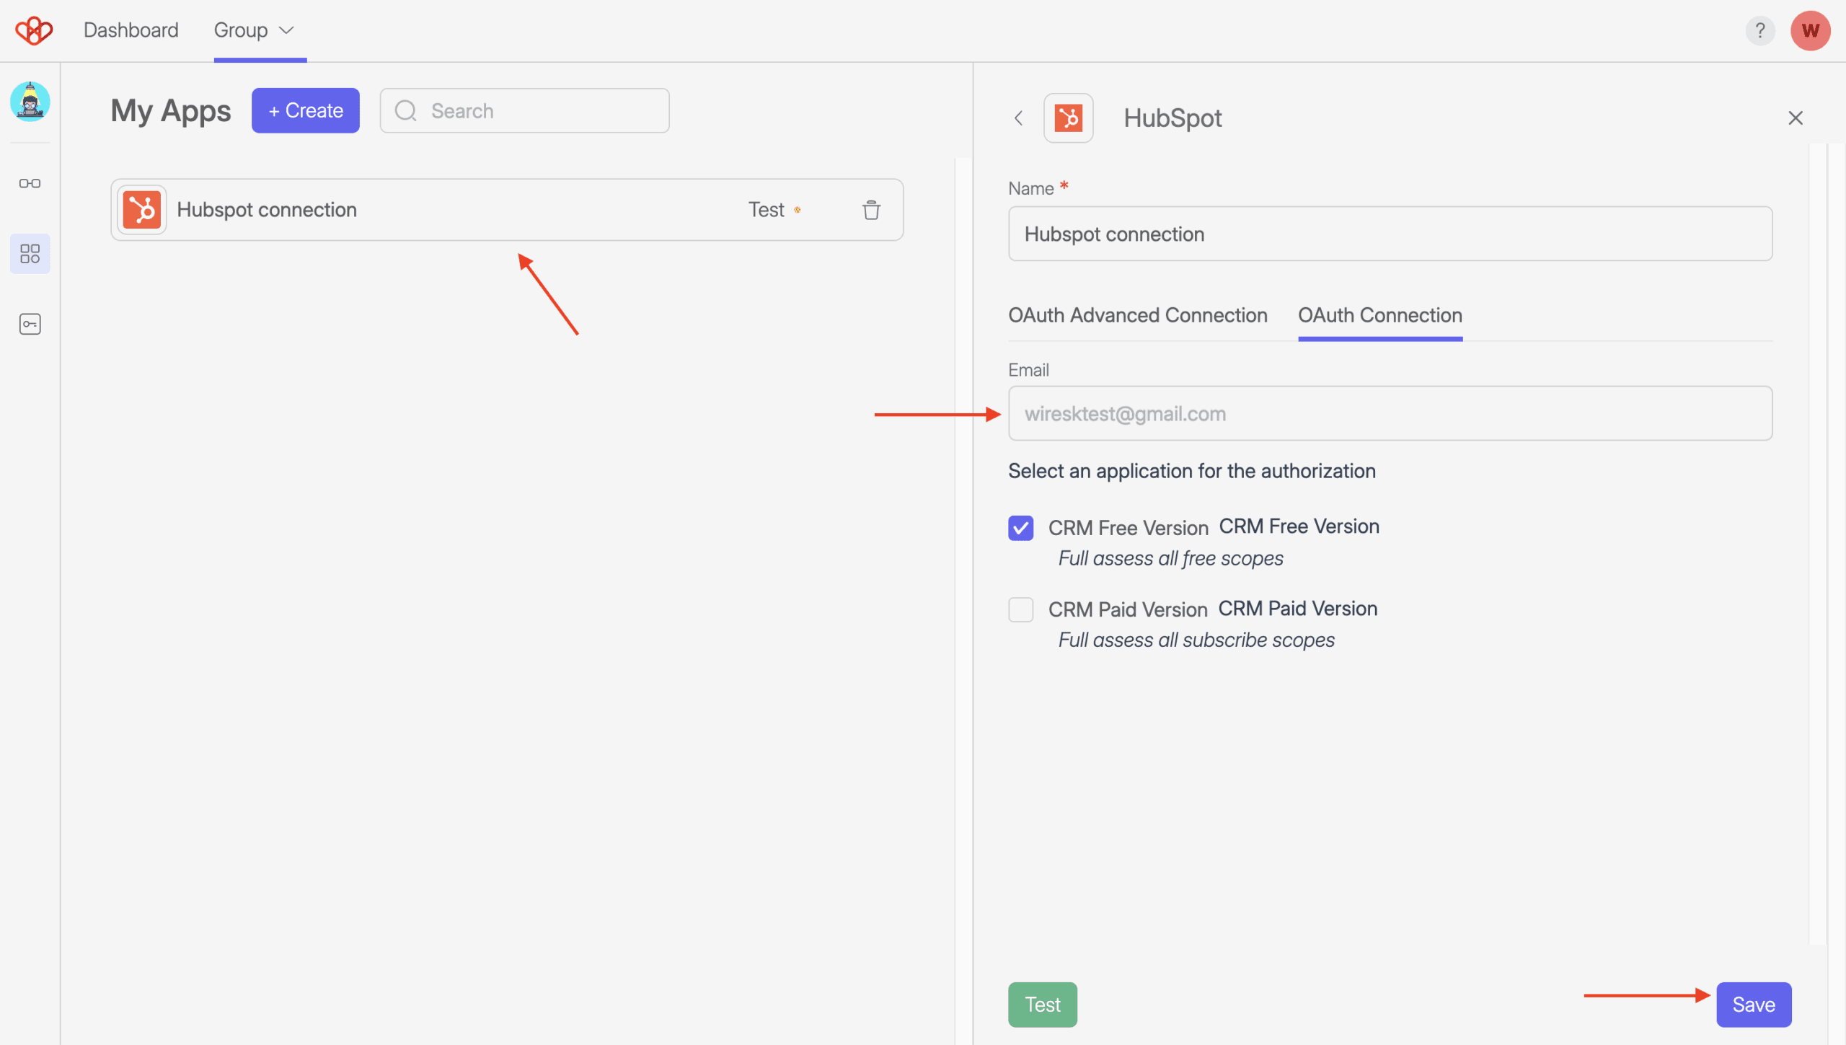The height and width of the screenshot is (1045, 1846).
Task: Delete Hubspot connection with trash icon
Action: pos(871,210)
